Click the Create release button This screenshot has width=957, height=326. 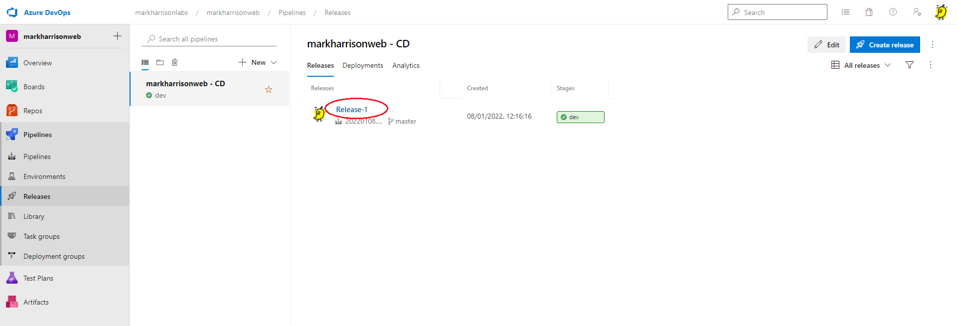(885, 45)
